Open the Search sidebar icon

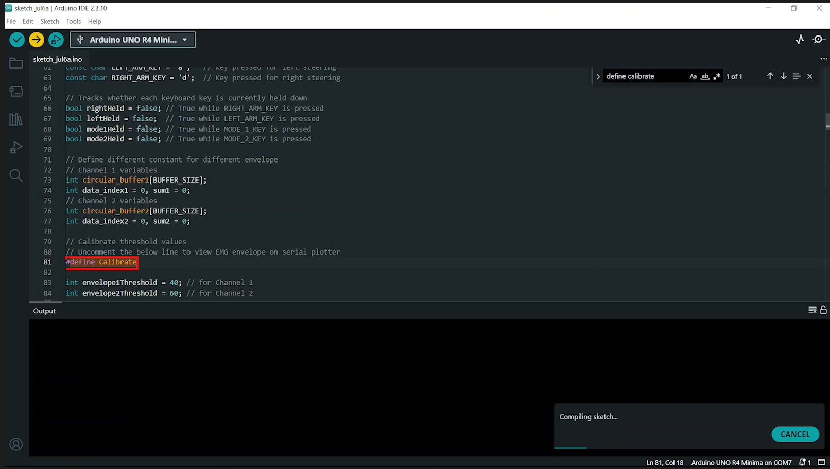coord(16,175)
